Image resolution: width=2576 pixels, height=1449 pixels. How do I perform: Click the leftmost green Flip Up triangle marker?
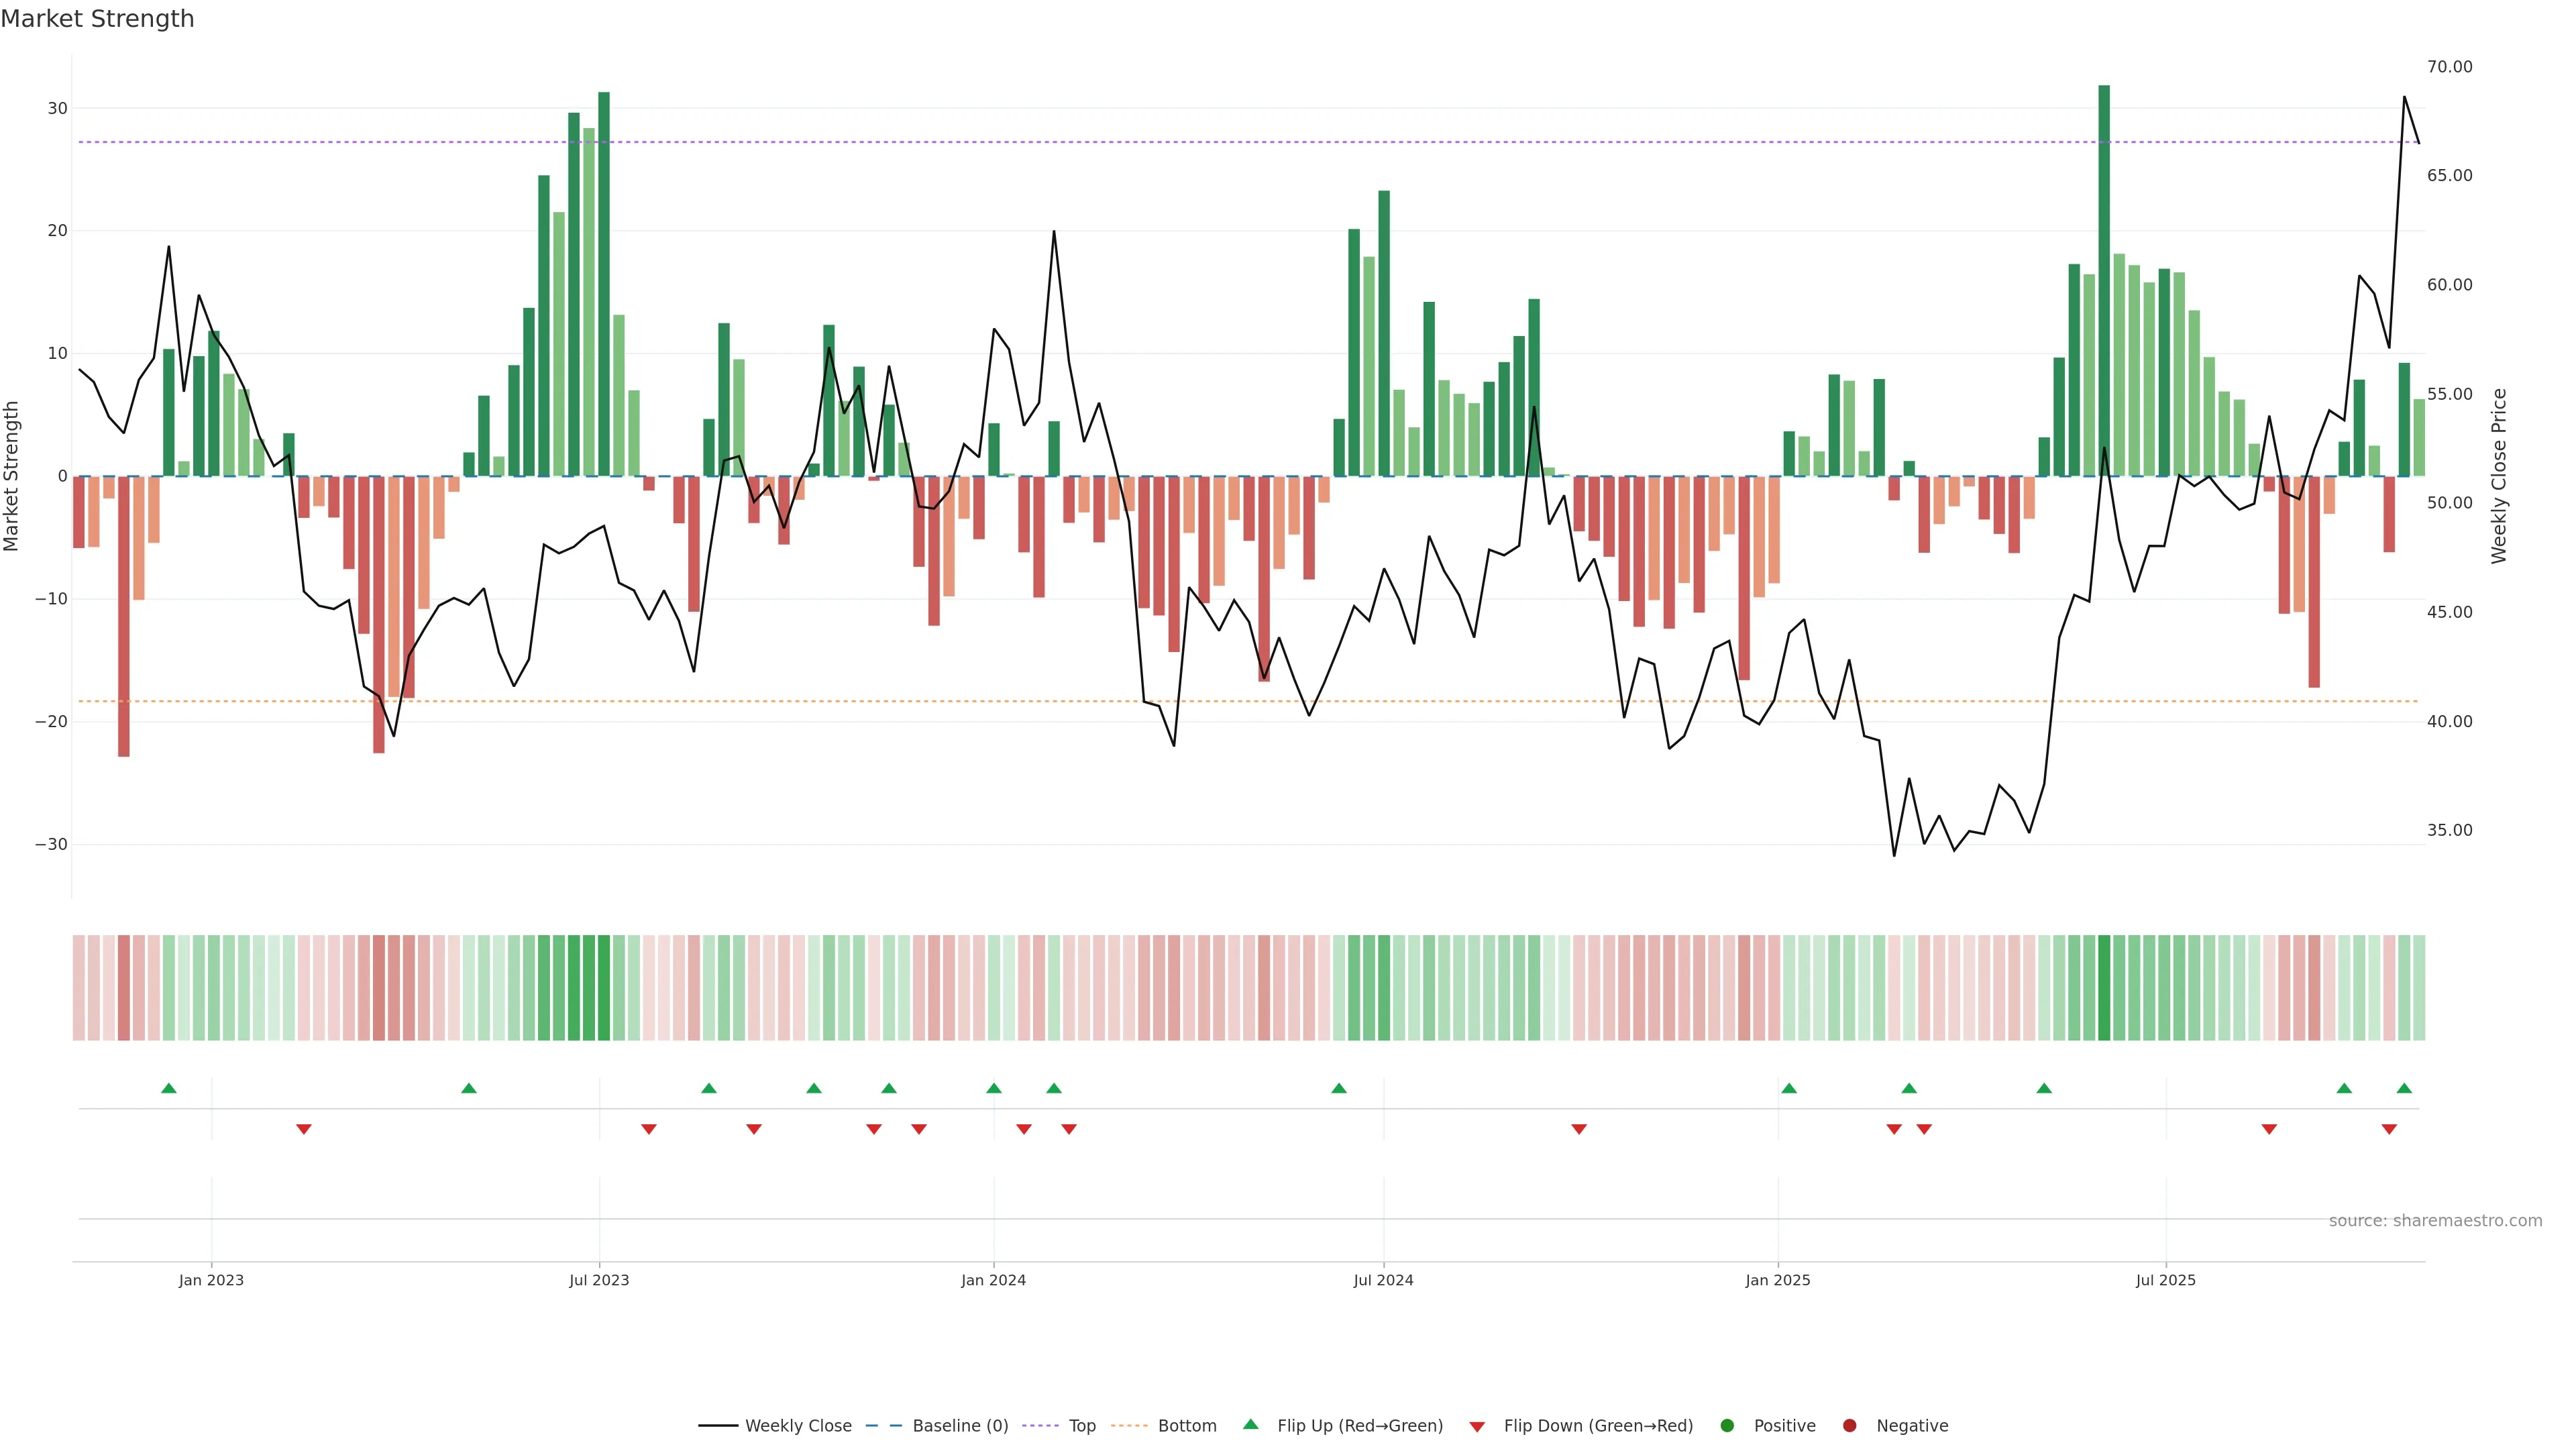[x=169, y=1088]
